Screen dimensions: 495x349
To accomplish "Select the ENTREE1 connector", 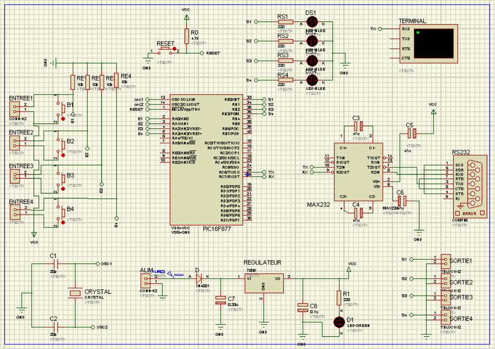I will (x=15, y=109).
